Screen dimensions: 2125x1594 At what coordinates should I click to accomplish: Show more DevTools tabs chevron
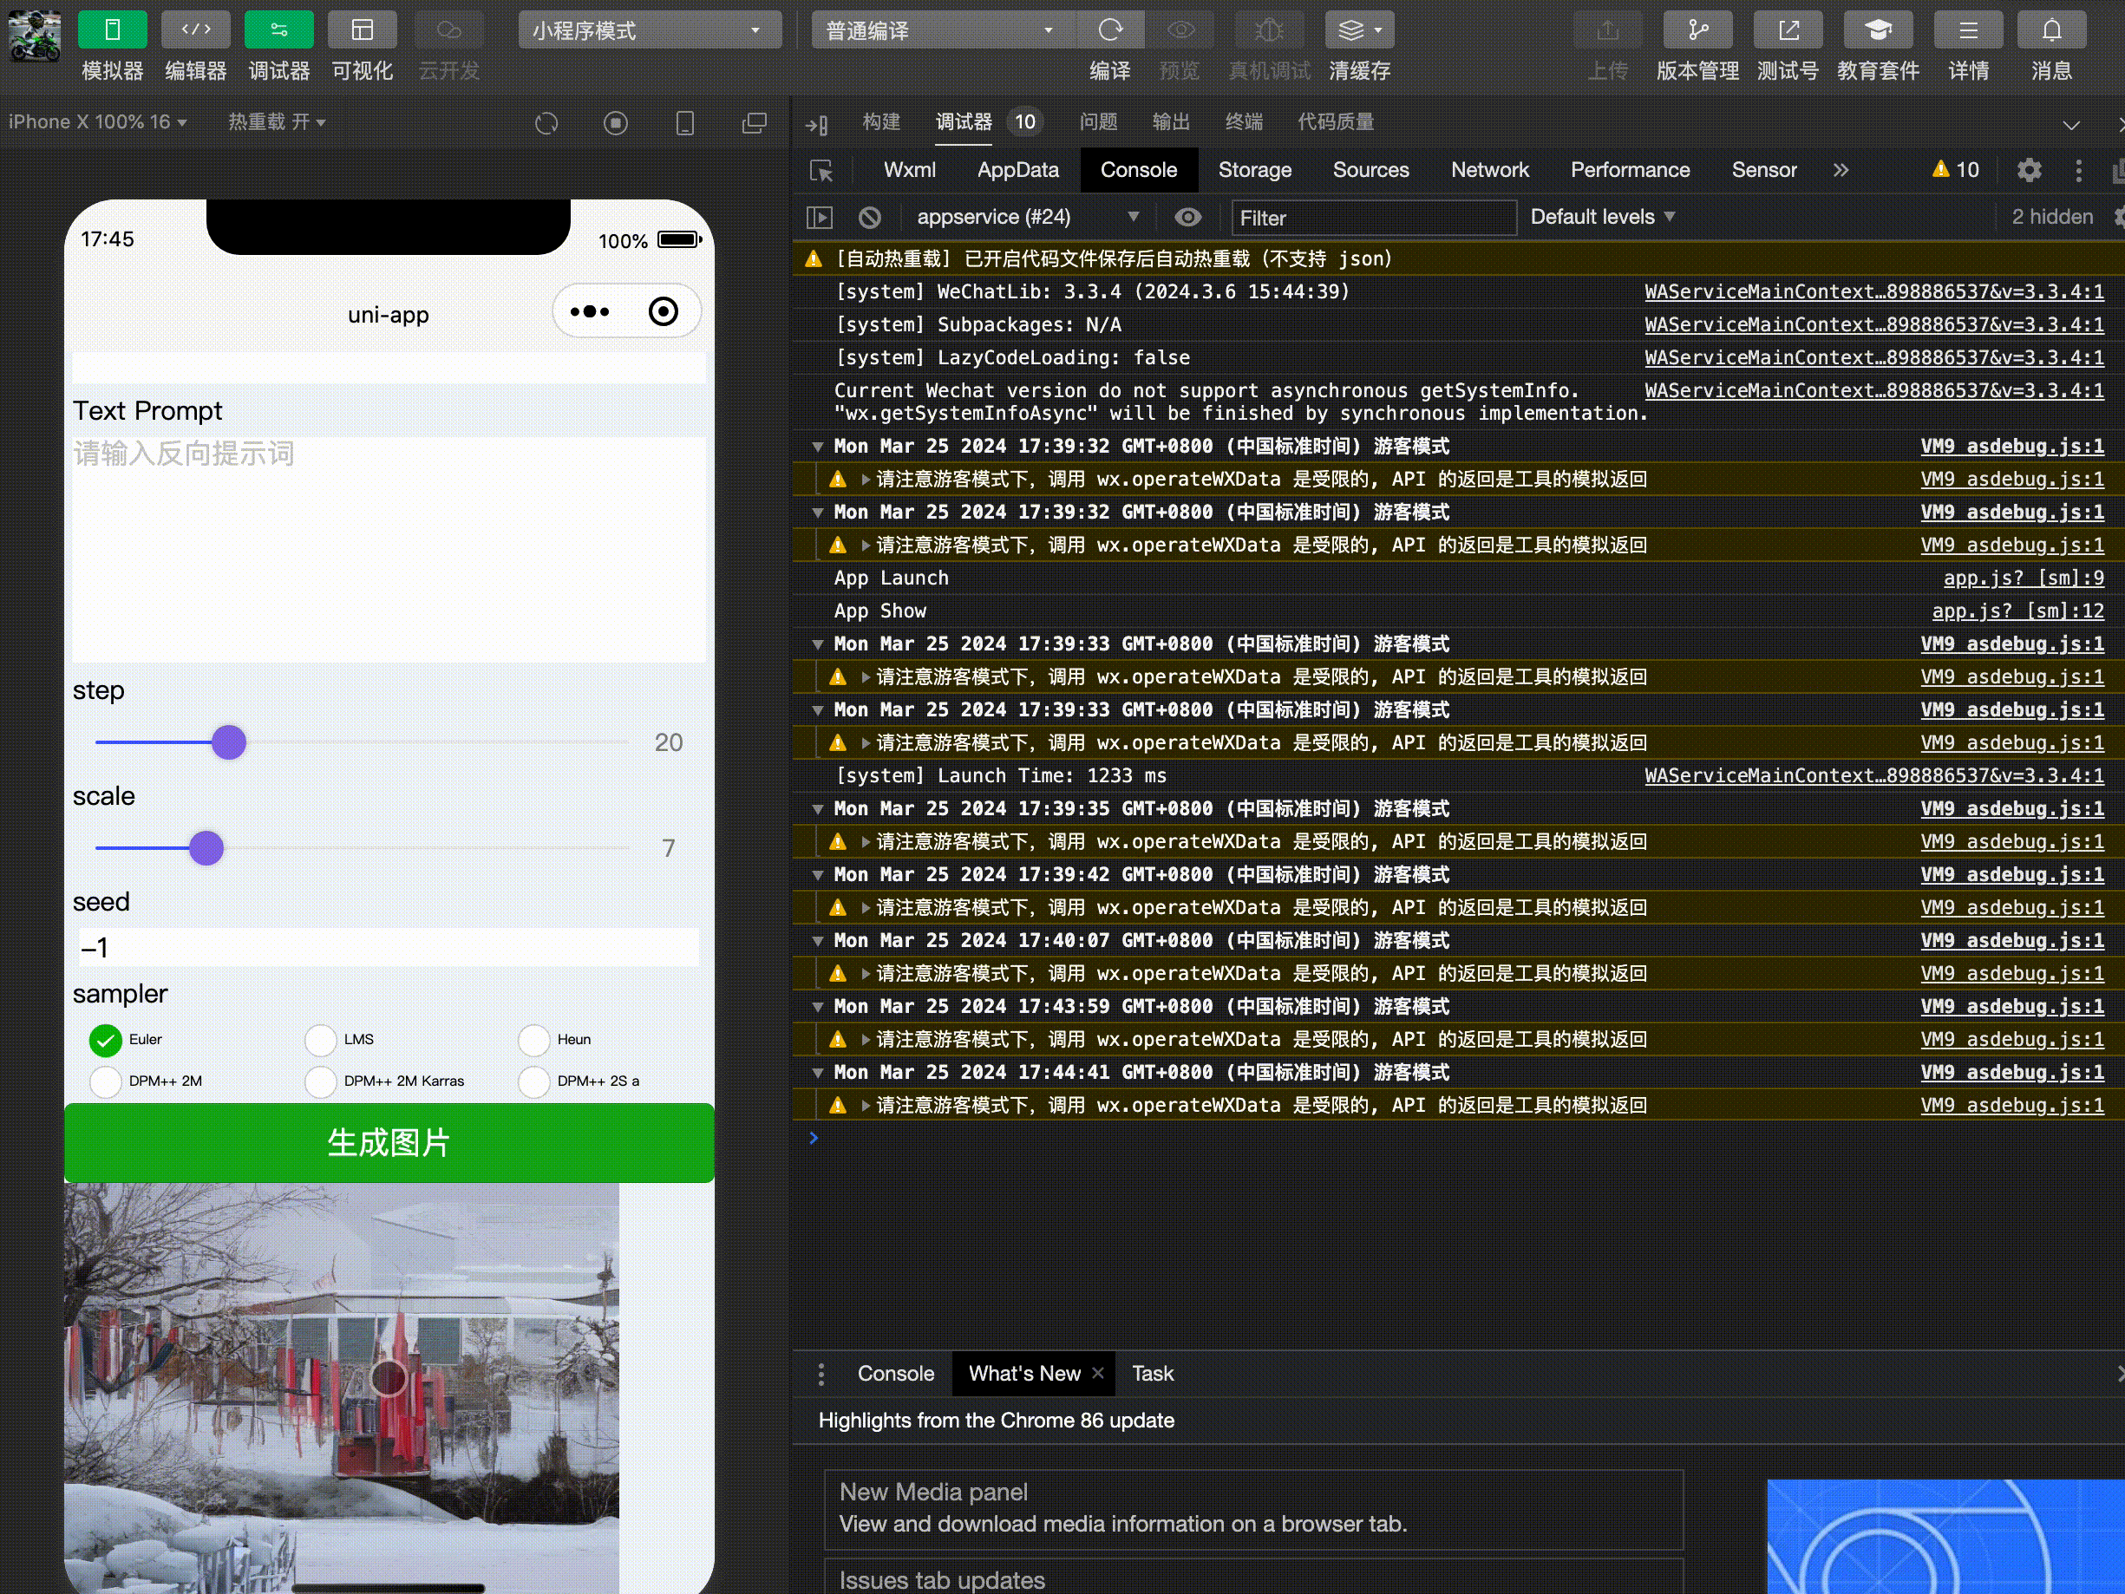pos(1841,170)
